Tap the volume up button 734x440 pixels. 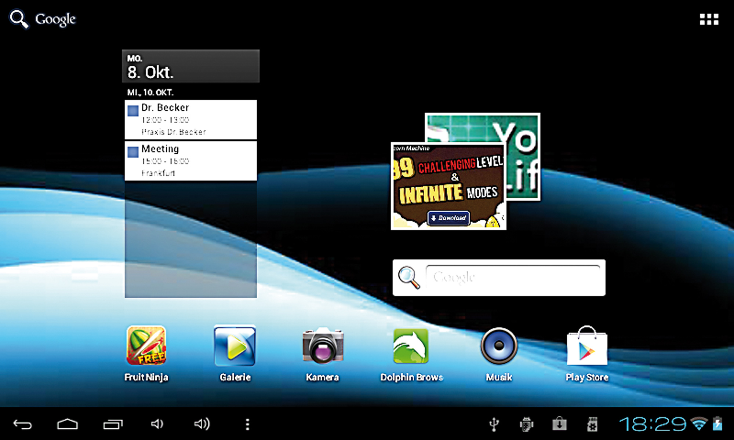click(x=202, y=424)
